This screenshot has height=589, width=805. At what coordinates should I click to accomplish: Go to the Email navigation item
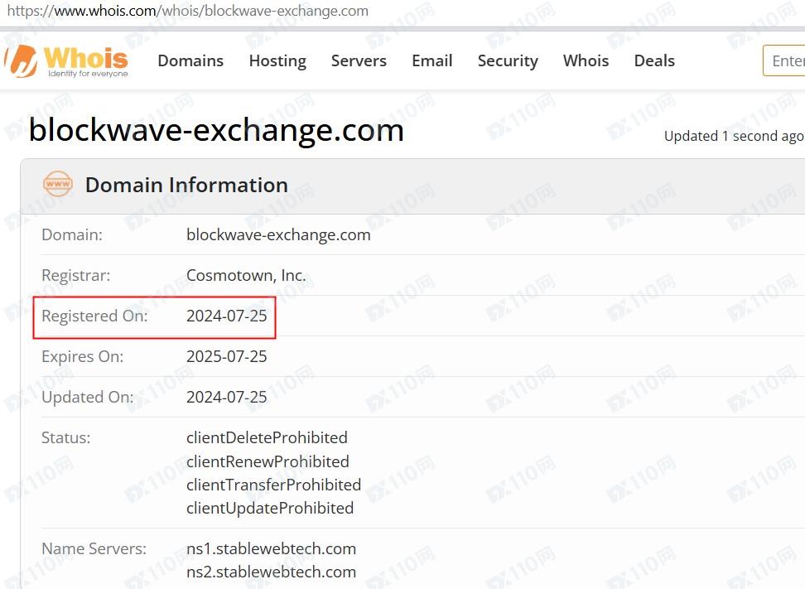pyautogui.click(x=432, y=60)
